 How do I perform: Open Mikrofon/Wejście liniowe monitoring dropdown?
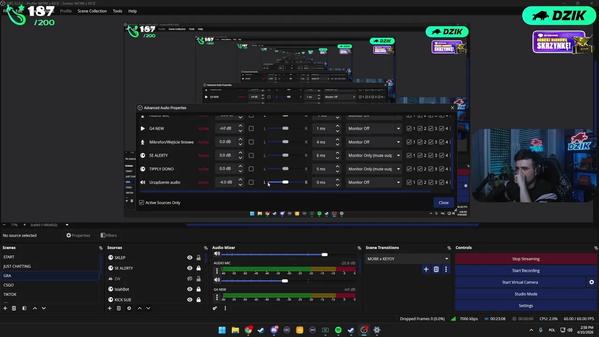(374, 142)
